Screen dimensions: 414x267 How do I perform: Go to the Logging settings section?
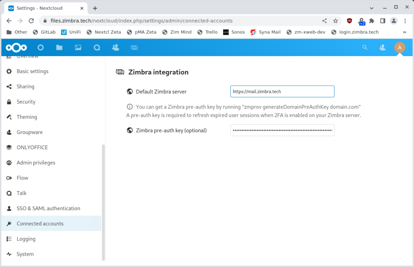pyautogui.click(x=27, y=239)
